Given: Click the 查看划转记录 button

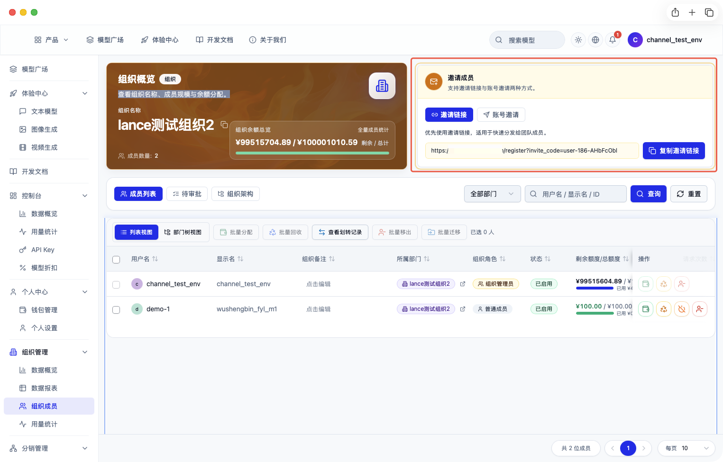Looking at the screenshot, I should click(340, 232).
